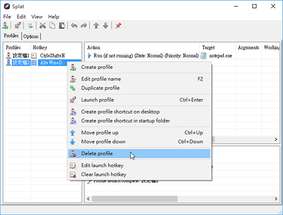283x215 pixels.
Task: Switch to the Options tab
Action: coord(31,36)
